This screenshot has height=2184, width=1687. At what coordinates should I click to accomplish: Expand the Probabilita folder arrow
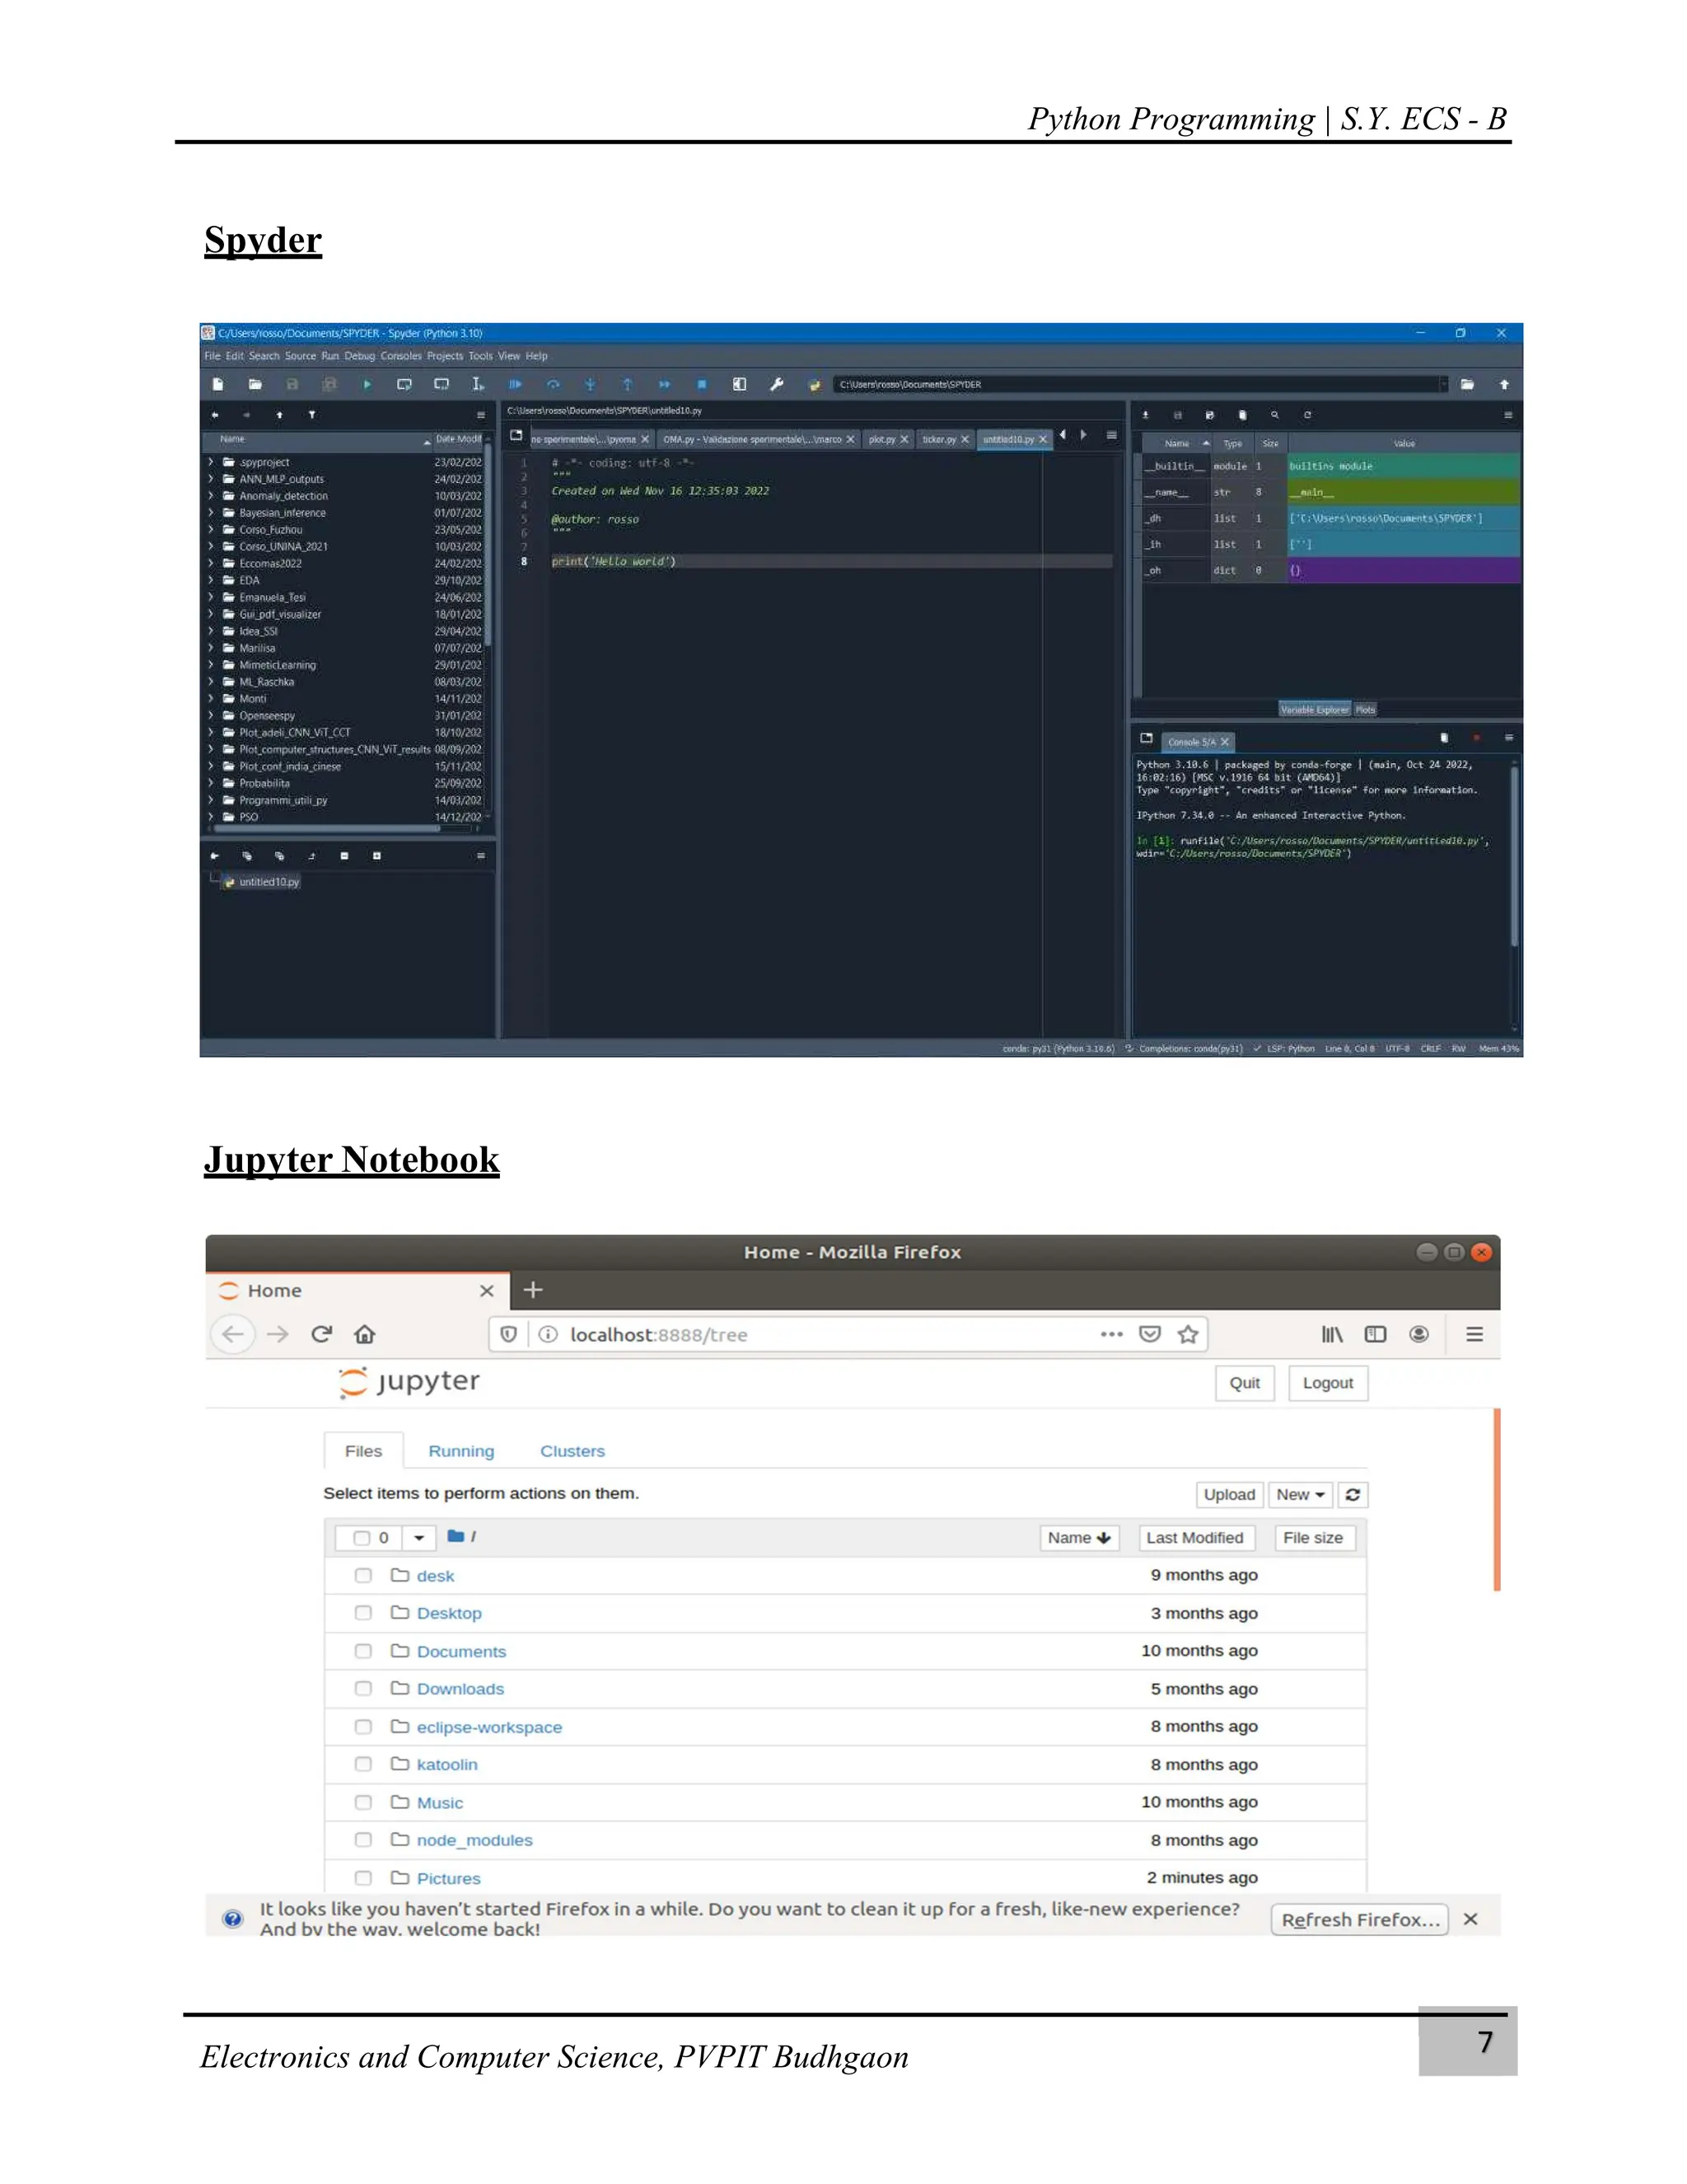click(x=211, y=783)
